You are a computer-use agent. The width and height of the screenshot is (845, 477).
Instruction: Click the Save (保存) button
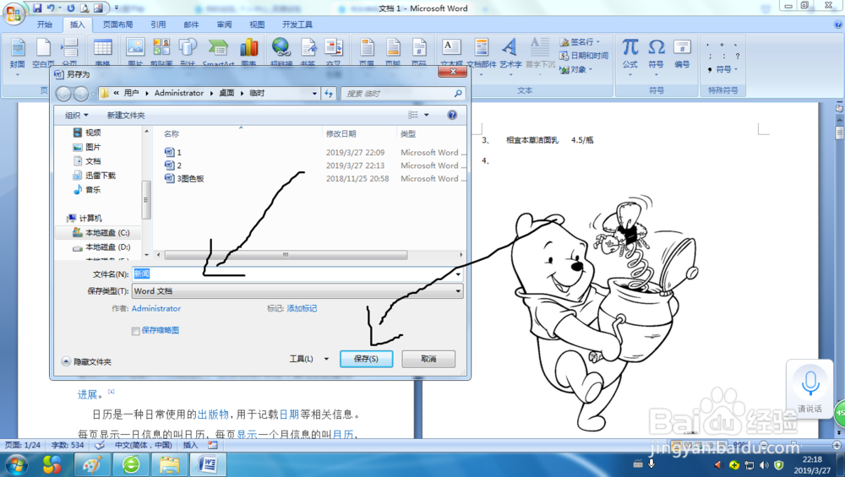tap(367, 359)
